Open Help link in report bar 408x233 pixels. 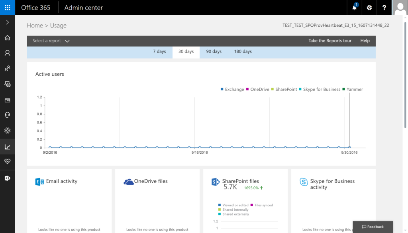coord(365,41)
